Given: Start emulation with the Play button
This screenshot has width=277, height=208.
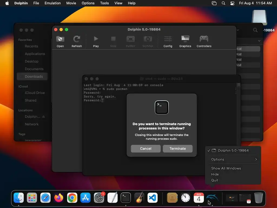Looking at the screenshot, I should click(x=96, y=39).
